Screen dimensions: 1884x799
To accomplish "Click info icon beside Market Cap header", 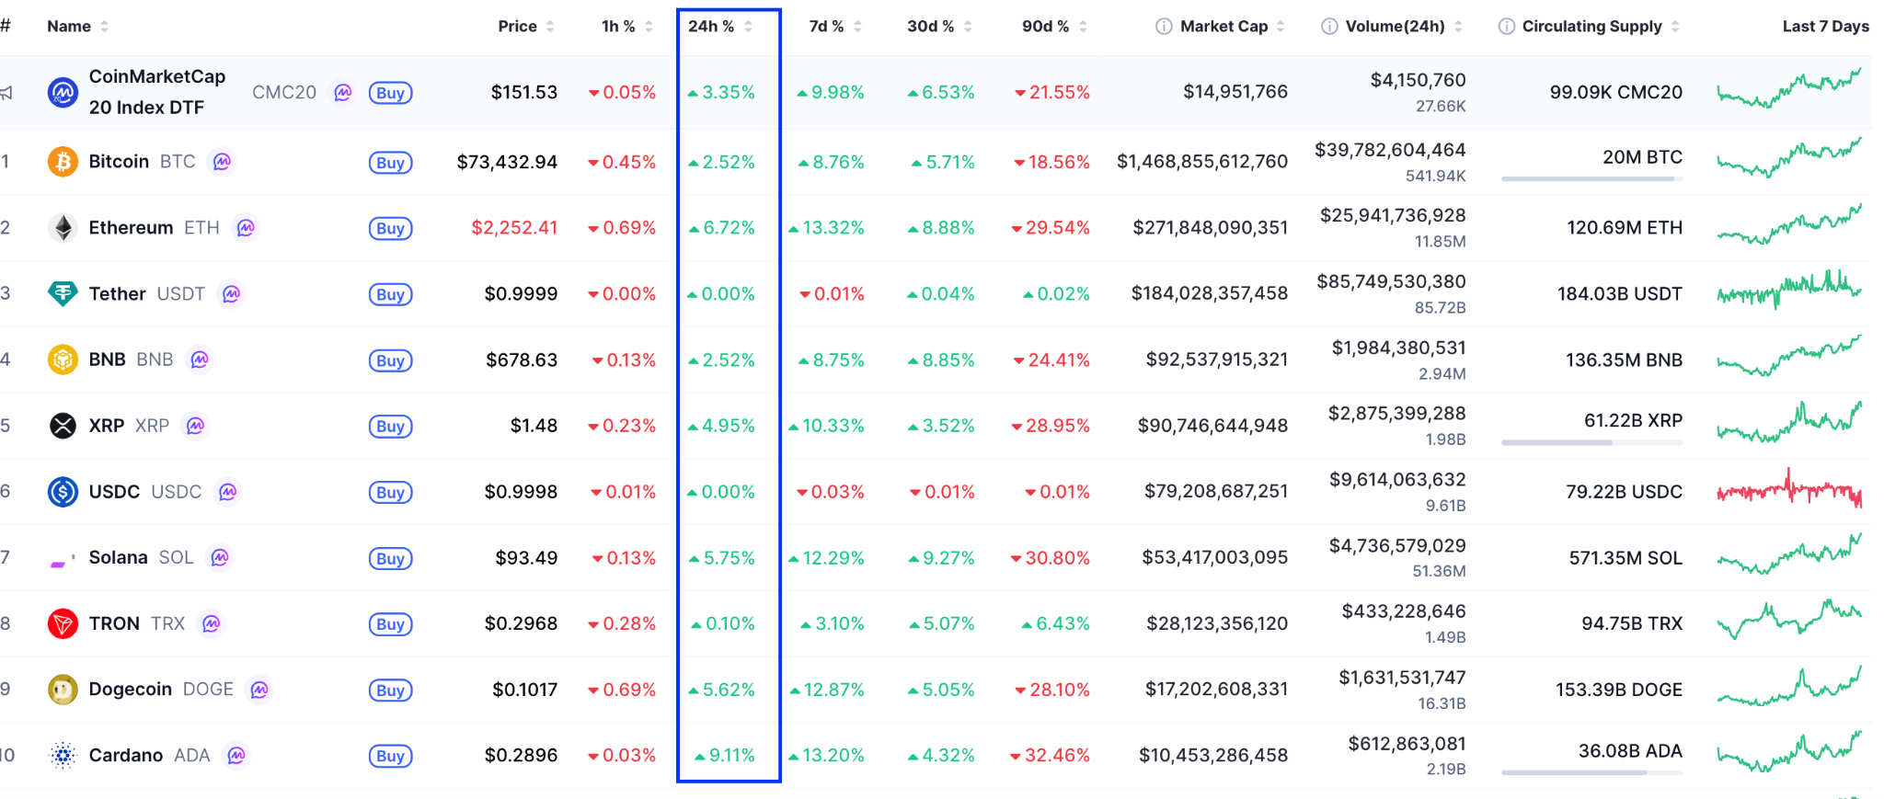I will 1164,27.
